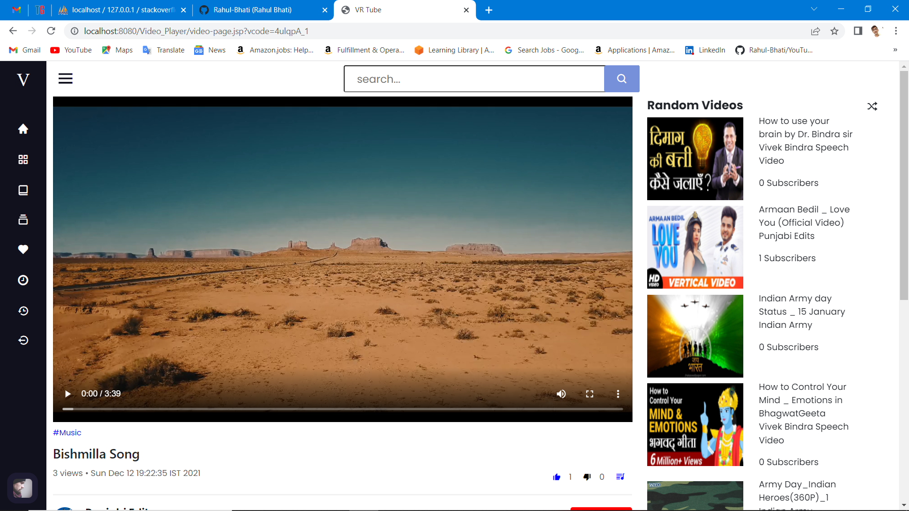Expand the bookmarks overflow chevron

point(895,50)
